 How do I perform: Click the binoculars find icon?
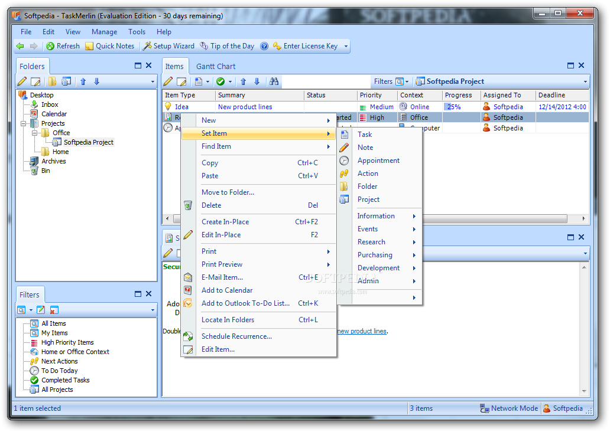click(274, 81)
